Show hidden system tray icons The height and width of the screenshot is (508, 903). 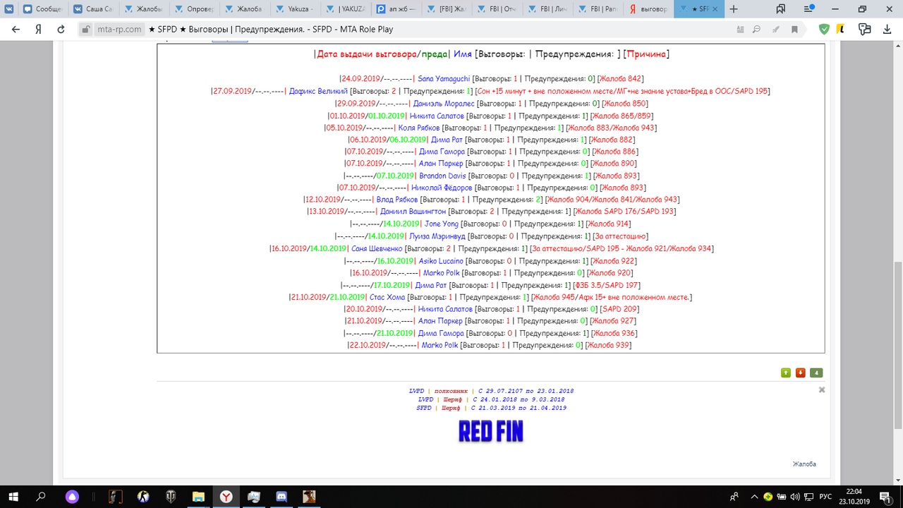pos(754,497)
